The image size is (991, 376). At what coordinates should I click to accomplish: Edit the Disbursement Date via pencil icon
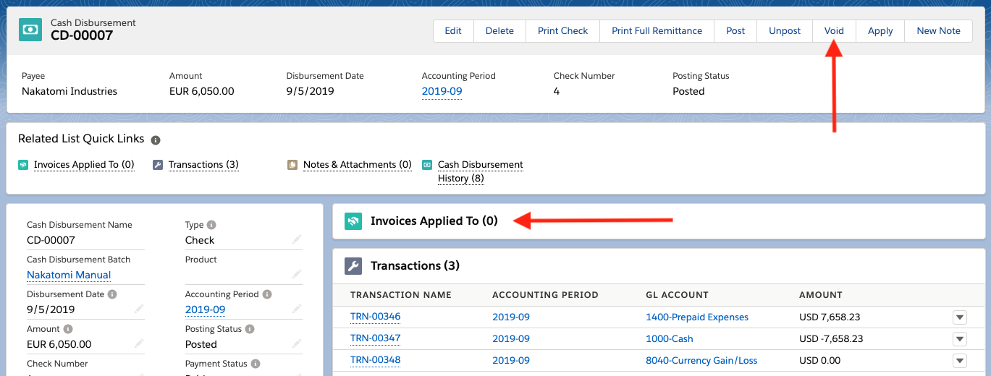tap(139, 309)
